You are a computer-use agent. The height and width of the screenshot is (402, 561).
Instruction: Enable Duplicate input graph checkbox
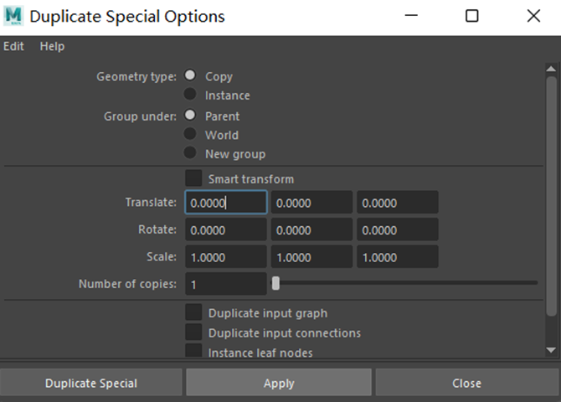[193, 312]
